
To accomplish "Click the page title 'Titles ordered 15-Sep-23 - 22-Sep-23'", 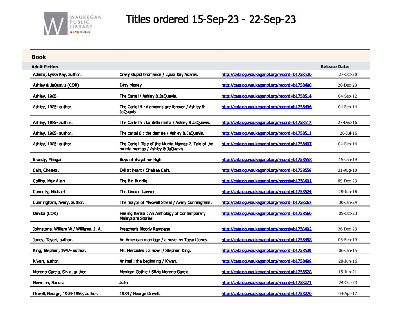I will click(x=211, y=19).
